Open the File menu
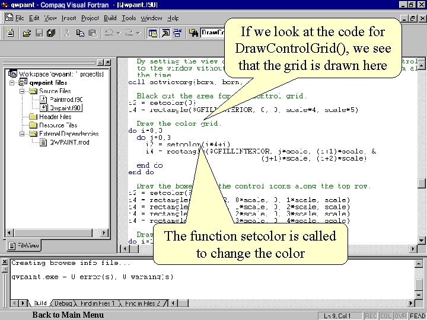The height and width of the screenshot is (320, 427). [x=20, y=18]
